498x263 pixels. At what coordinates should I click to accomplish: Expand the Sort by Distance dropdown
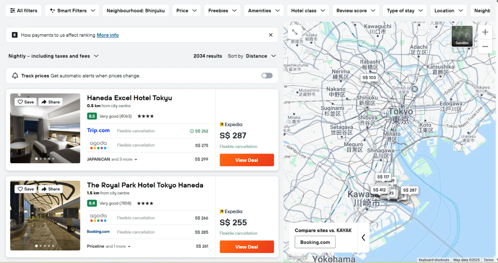[260, 56]
